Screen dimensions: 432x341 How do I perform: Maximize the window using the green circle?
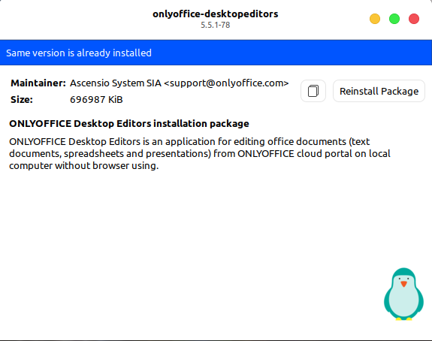(394, 19)
